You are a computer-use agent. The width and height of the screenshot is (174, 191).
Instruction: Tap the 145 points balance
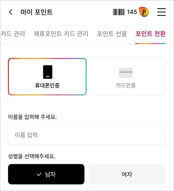click(132, 12)
